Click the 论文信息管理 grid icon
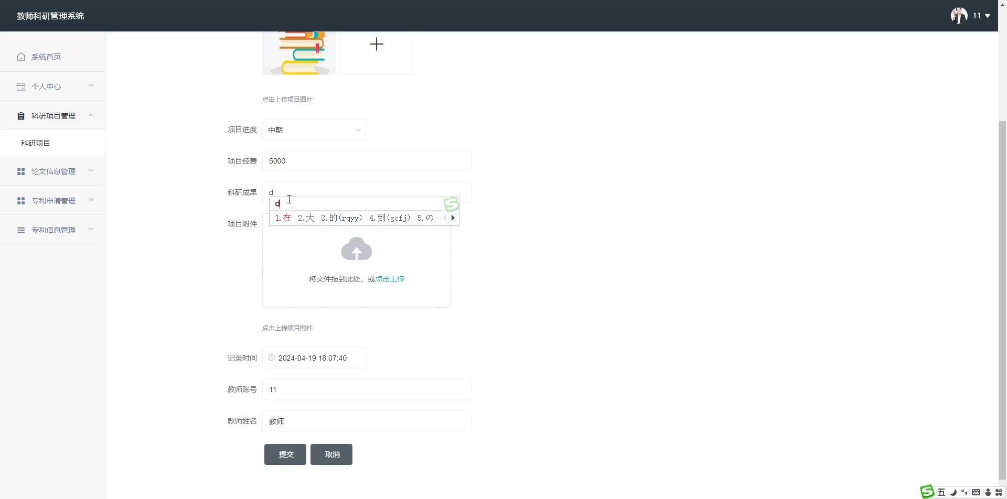 (21, 171)
